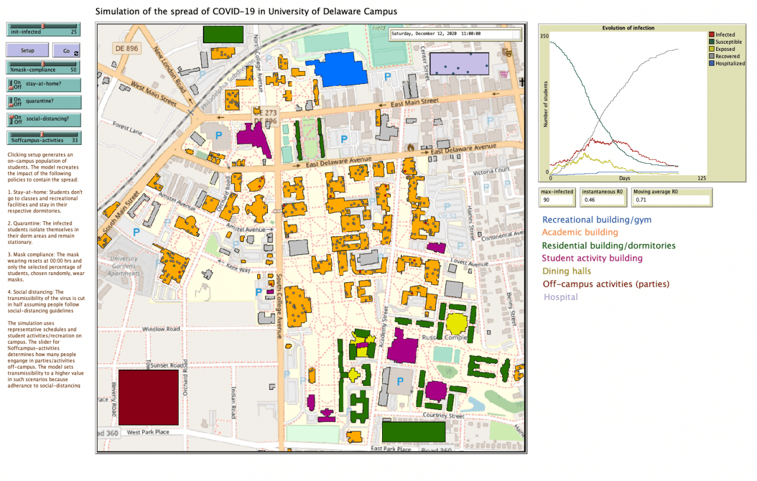Click the "West Park Place" map label
The height and width of the screenshot is (481, 757).
click(x=147, y=432)
